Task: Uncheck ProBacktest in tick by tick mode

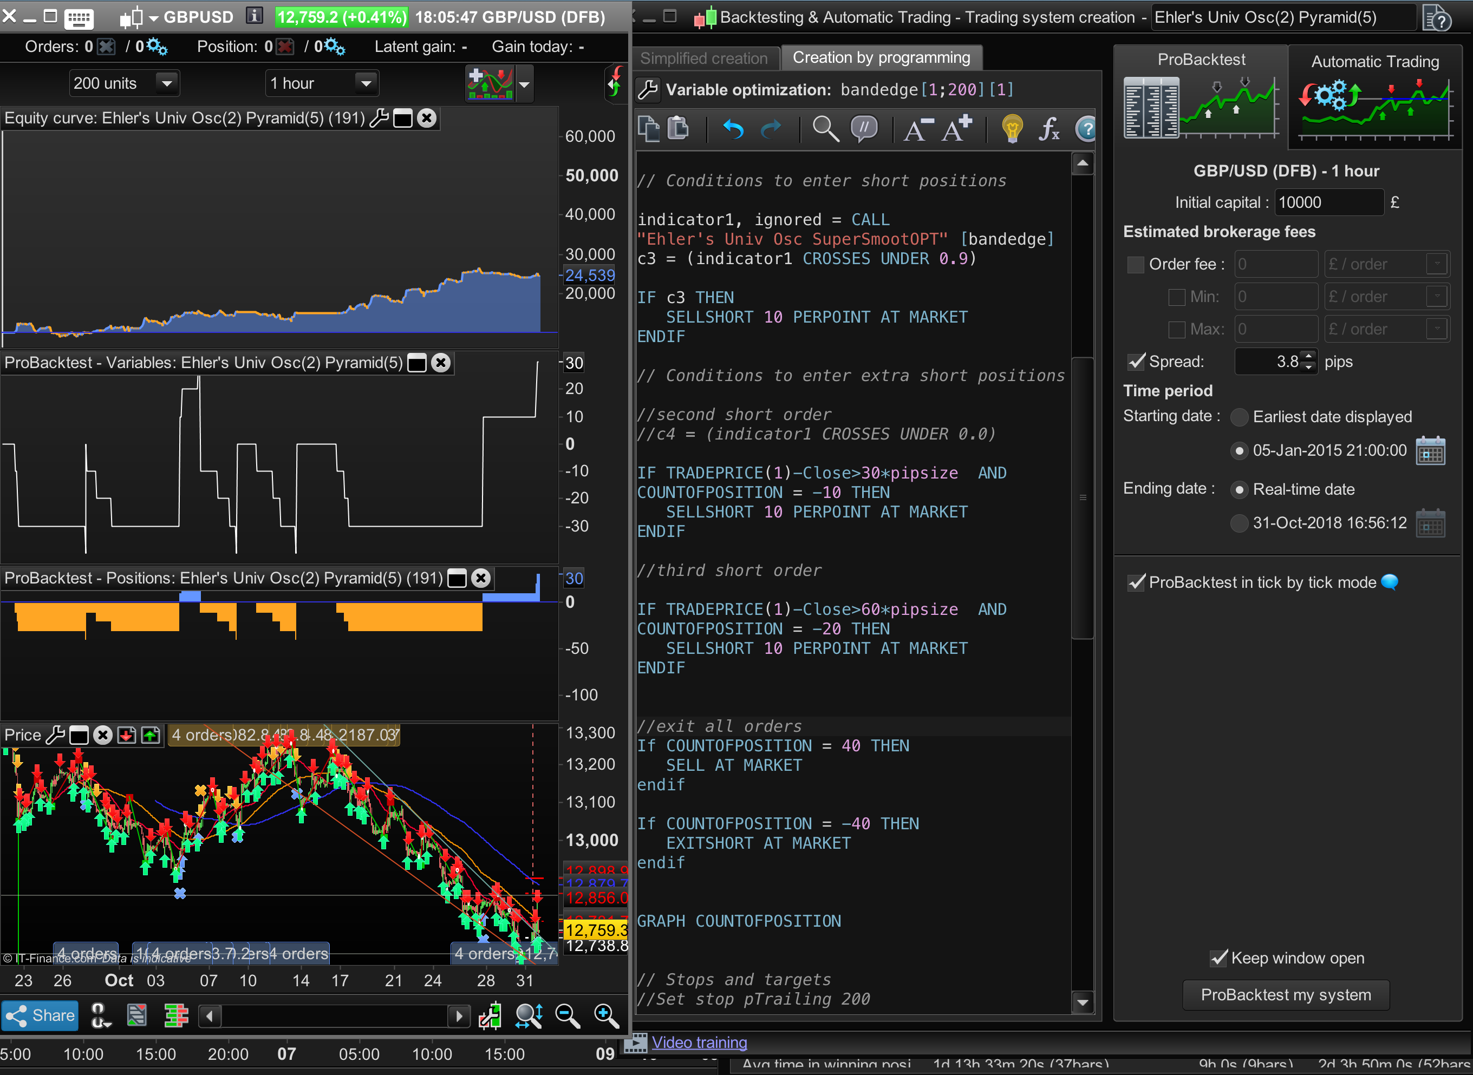Action: tap(1137, 582)
